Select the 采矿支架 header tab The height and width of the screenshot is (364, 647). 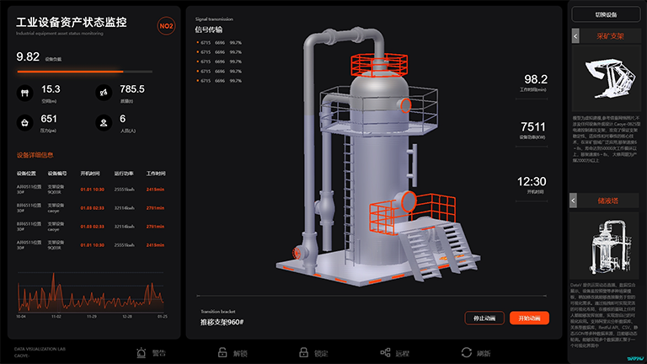pos(610,36)
